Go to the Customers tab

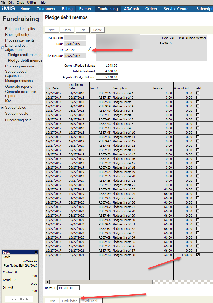[46, 9]
